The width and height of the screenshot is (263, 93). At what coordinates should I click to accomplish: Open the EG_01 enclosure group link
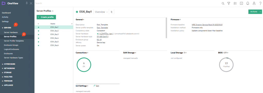point(99,40)
